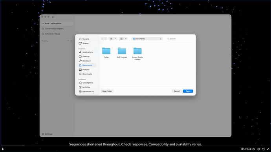Open the view style dropdown arrow
Image resolution: width=271 pixels, height=152 pixels.
tap(115, 39)
